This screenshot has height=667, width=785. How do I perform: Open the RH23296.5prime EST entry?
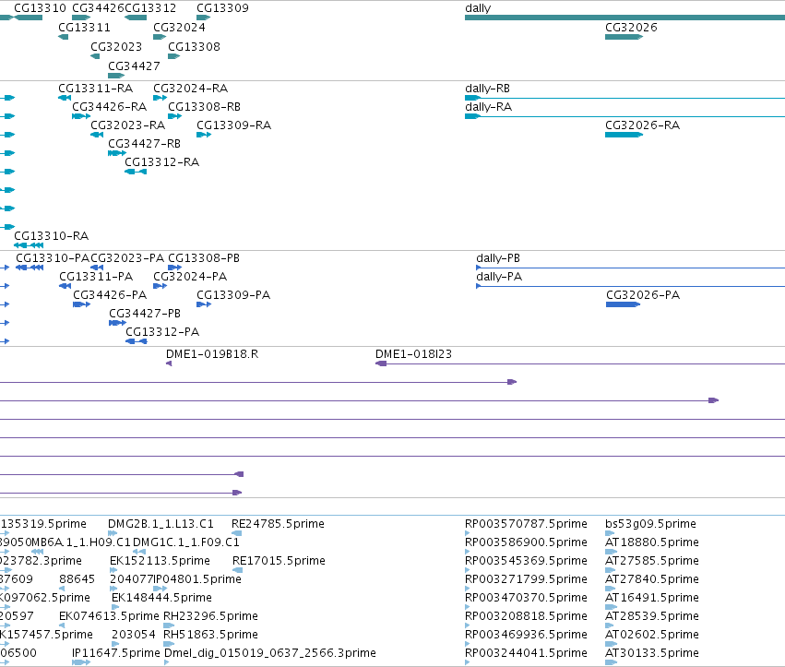[169, 625]
